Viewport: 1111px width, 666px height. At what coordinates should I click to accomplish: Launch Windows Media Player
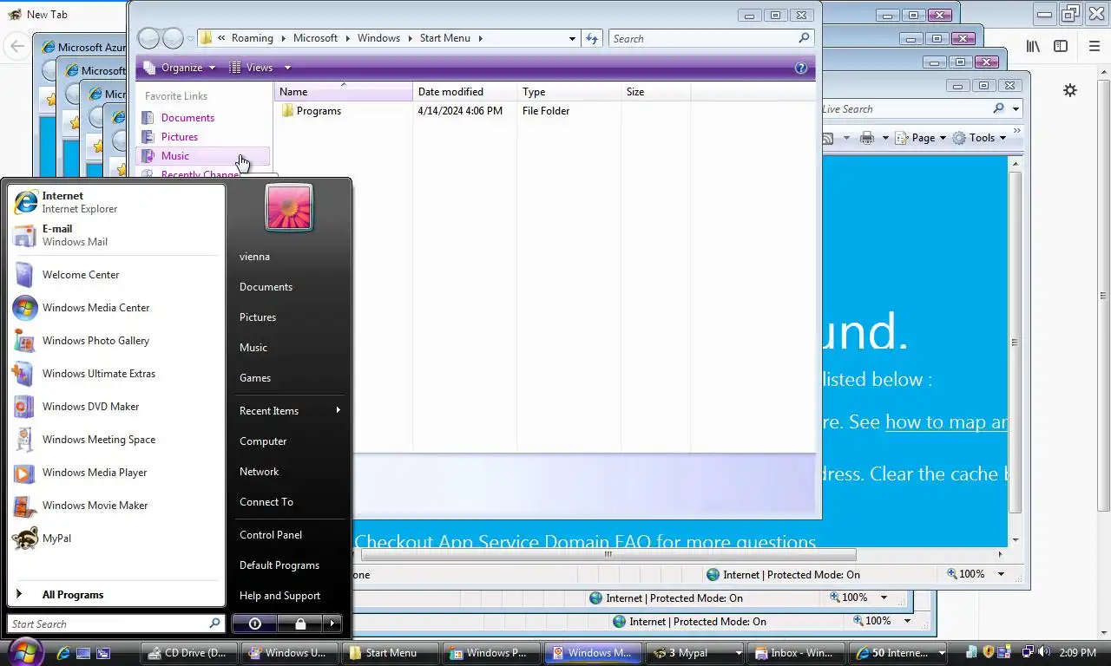(x=115, y=473)
